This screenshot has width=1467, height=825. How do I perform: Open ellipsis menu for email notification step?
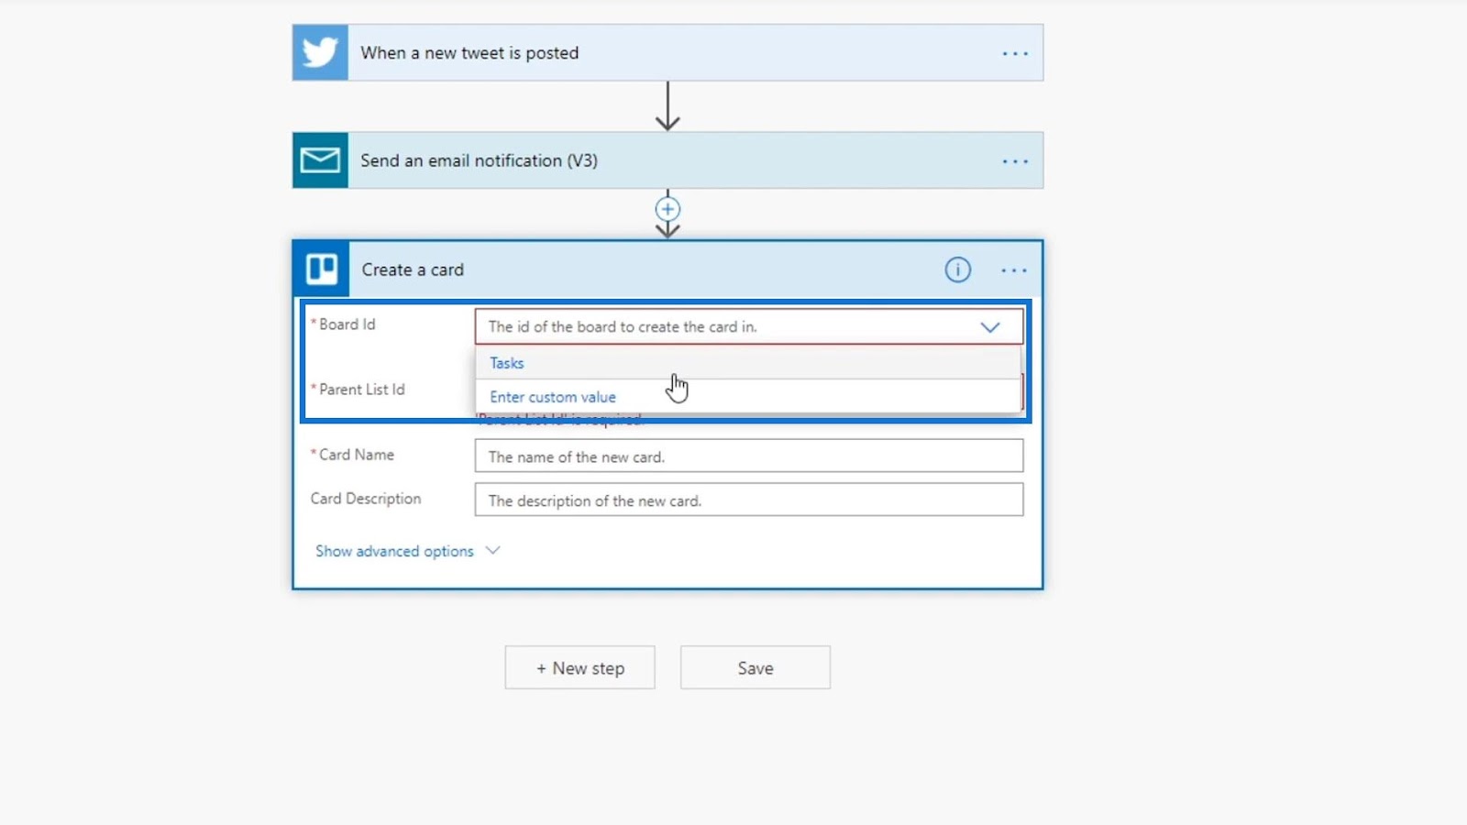pos(1015,161)
